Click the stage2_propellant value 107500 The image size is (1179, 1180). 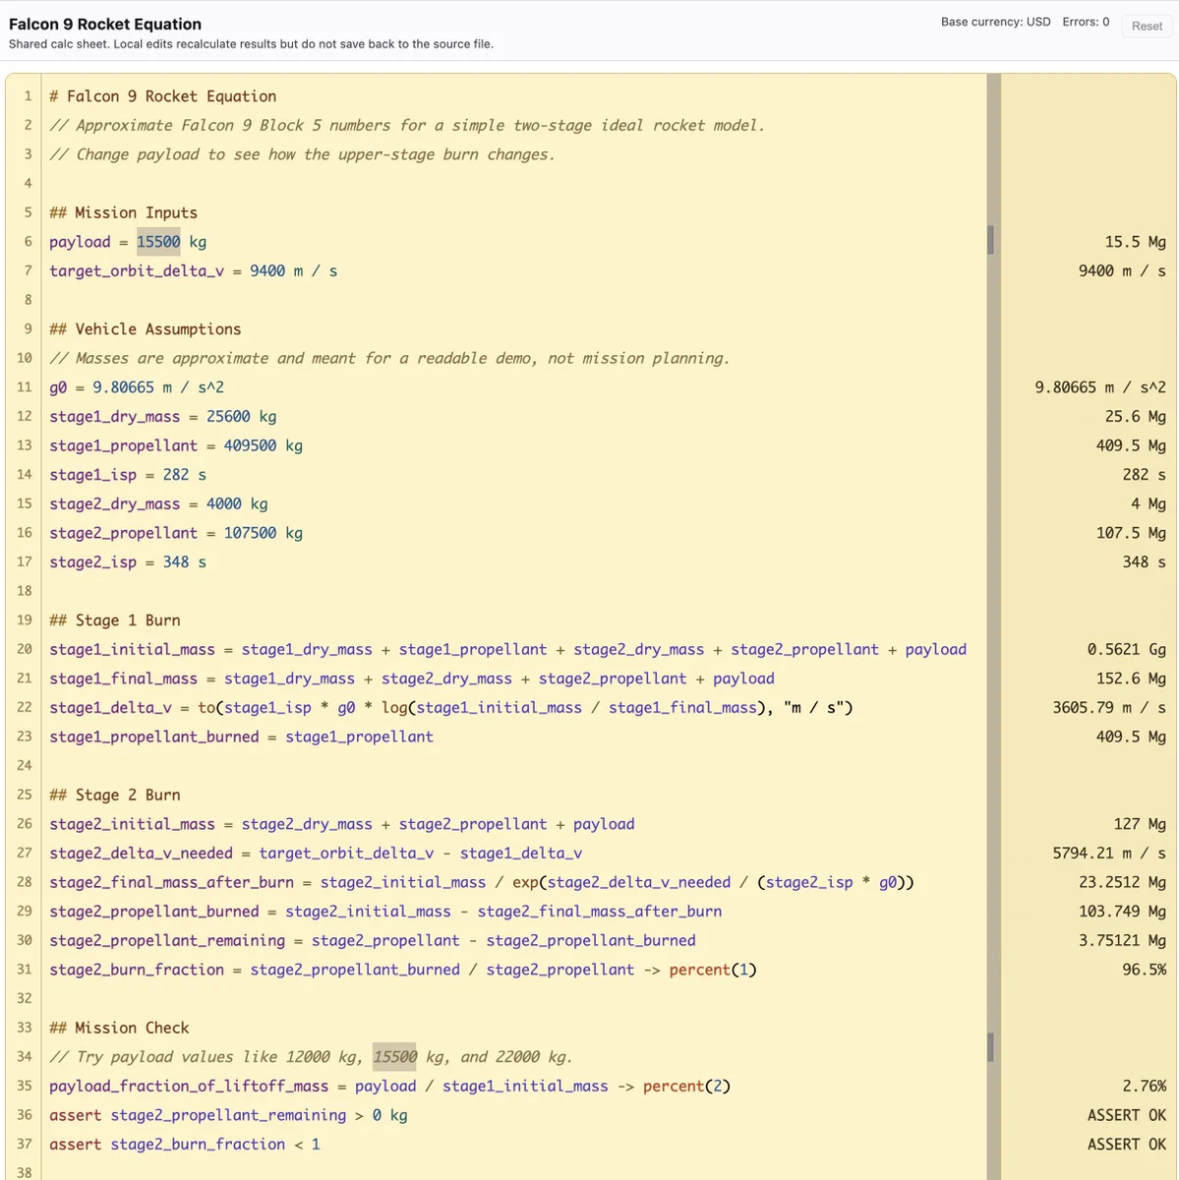pyautogui.click(x=250, y=533)
